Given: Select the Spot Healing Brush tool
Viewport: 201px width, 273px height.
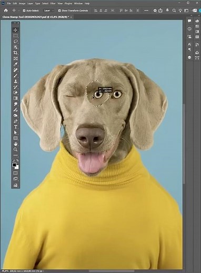Looking at the screenshot, I should 15,70.
